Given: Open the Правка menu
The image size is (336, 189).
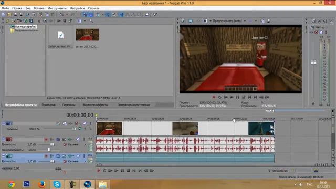Looking at the screenshot, I should tap(17, 8).
